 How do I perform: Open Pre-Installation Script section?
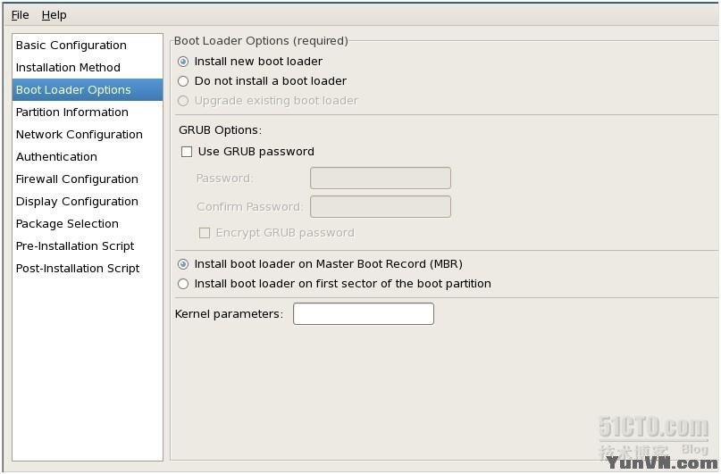[x=75, y=246]
